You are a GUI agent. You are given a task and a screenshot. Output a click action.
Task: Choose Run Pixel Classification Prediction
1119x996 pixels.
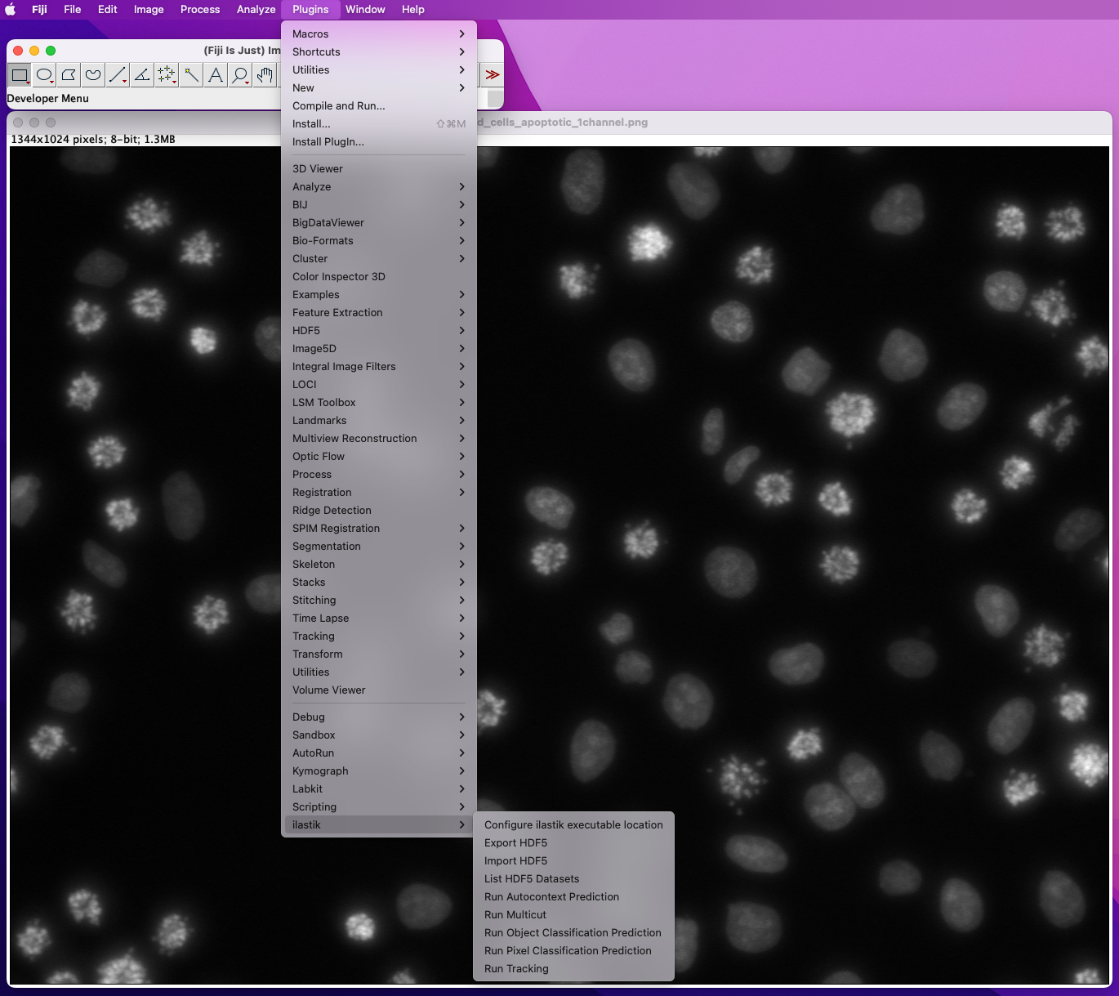click(x=568, y=951)
